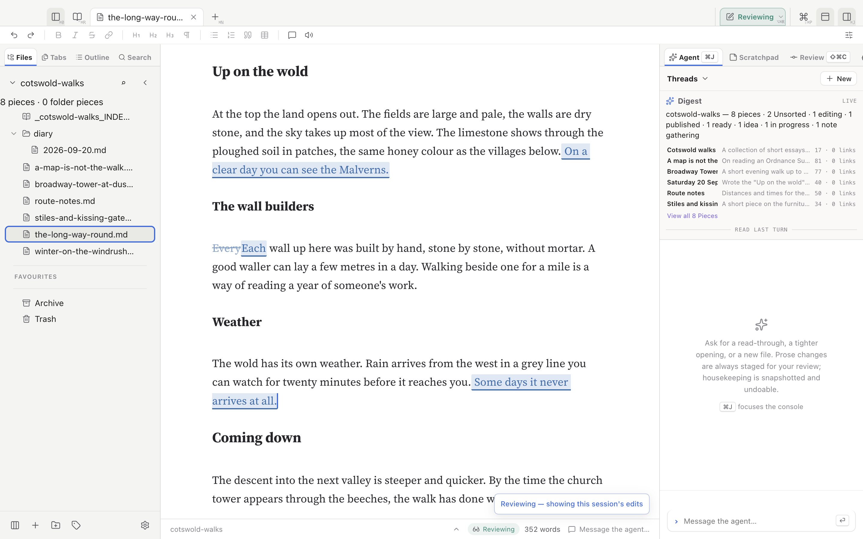
Task: Start a New thread
Action: point(838,78)
